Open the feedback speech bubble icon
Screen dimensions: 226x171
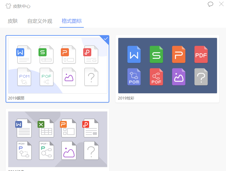(210, 4)
